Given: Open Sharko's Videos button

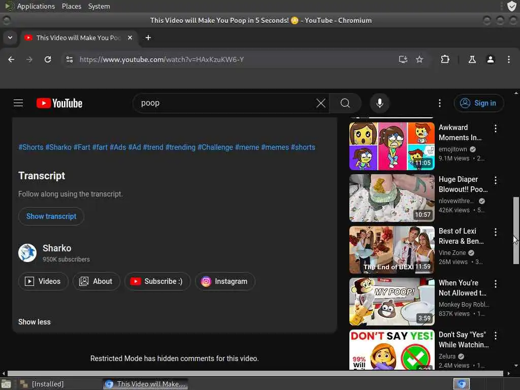Looking at the screenshot, I should coord(44,281).
